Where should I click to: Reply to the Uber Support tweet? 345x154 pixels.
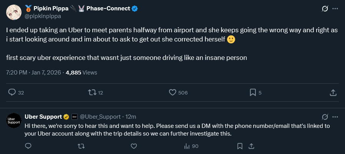(28, 146)
